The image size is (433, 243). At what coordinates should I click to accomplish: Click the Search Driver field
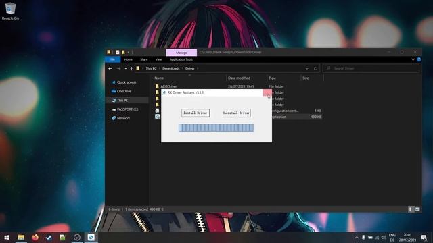(371, 68)
